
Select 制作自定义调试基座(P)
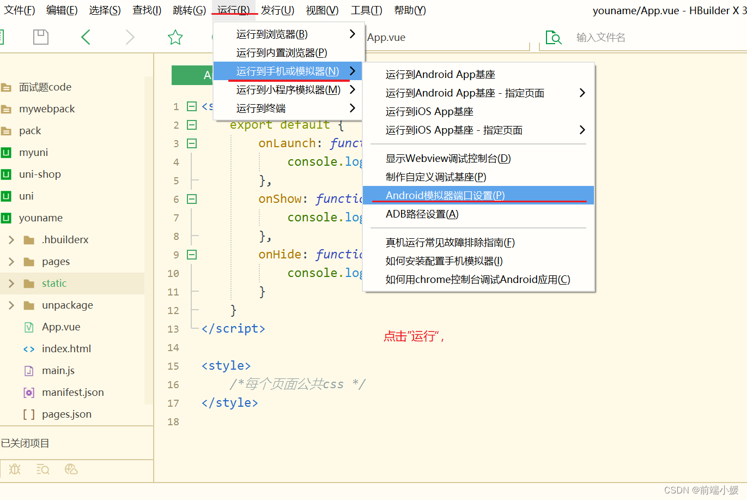pos(479,177)
